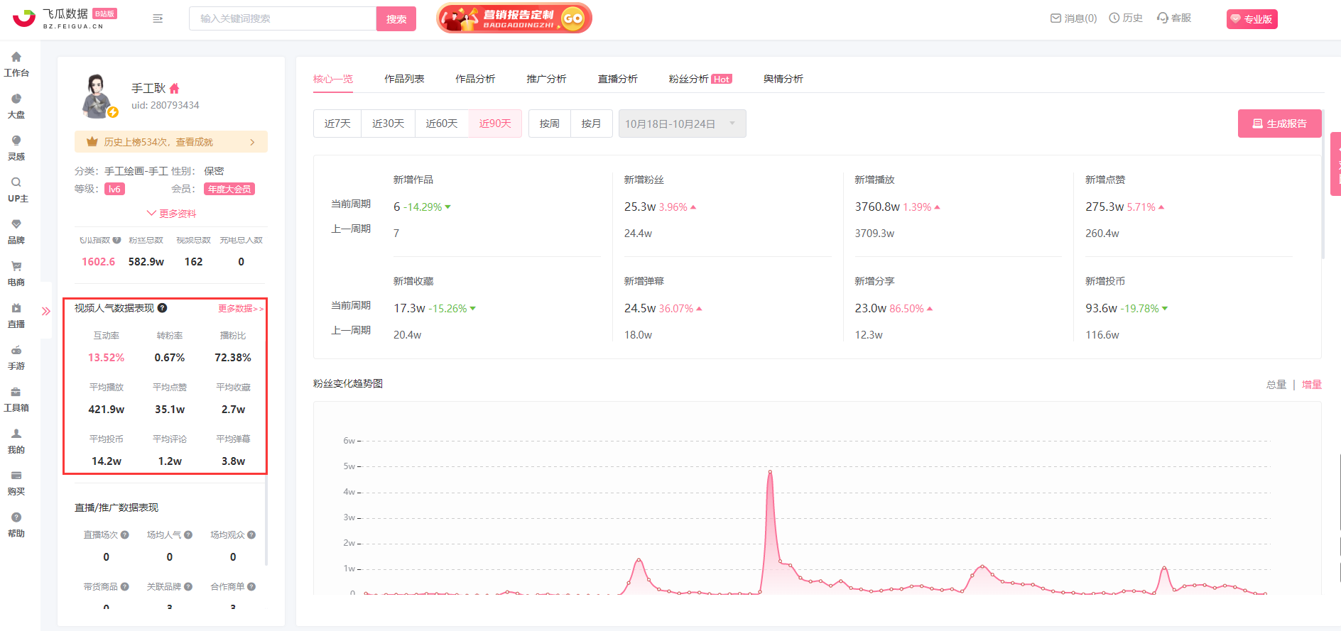
Task: Open the 更多数据>> link
Action: click(241, 309)
